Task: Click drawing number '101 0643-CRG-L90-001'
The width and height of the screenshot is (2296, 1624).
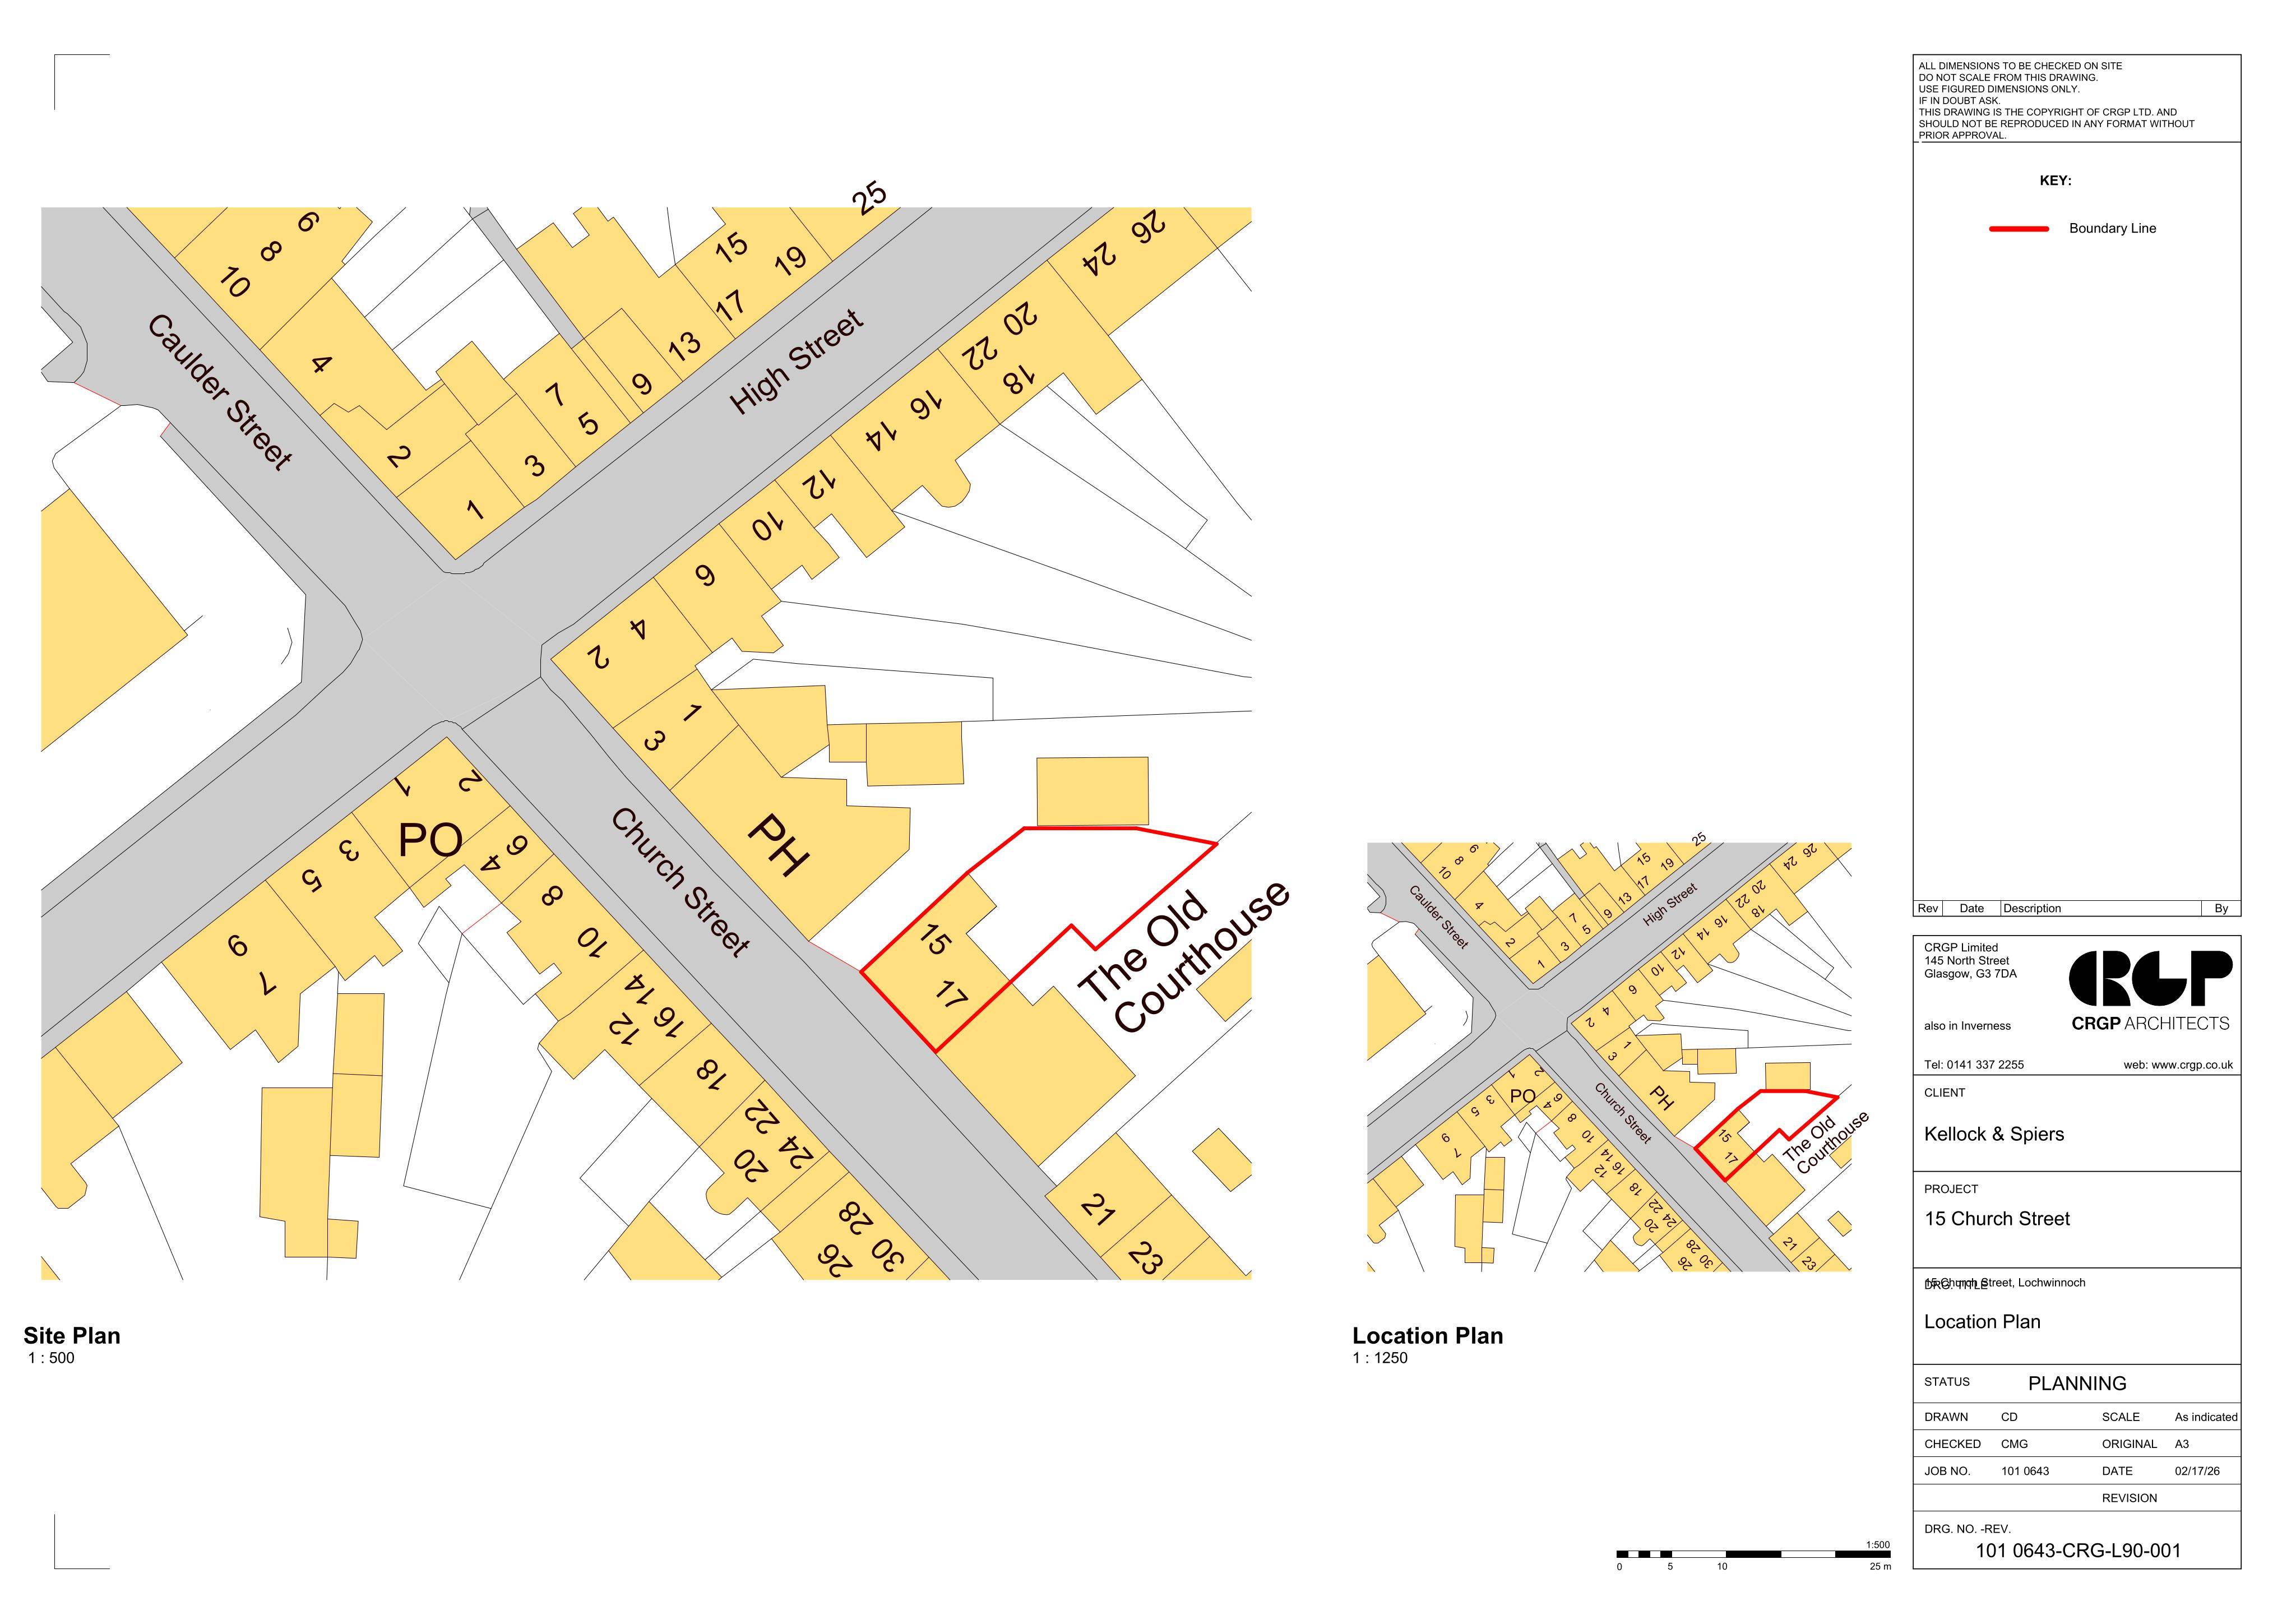Action: pos(2078,1551)
